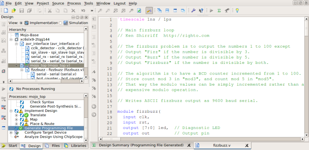Expand the Map process node
Screen dimensions: 309x150
pyautogui.click(x=16, y=119)
